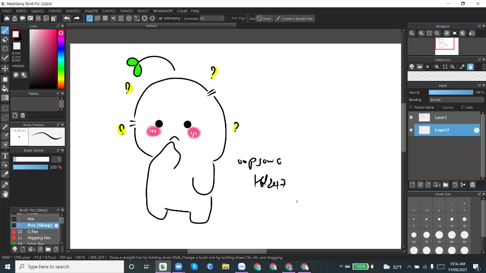
Task: Click the Opacity slider in Layer panel
Action: point(451,92)
